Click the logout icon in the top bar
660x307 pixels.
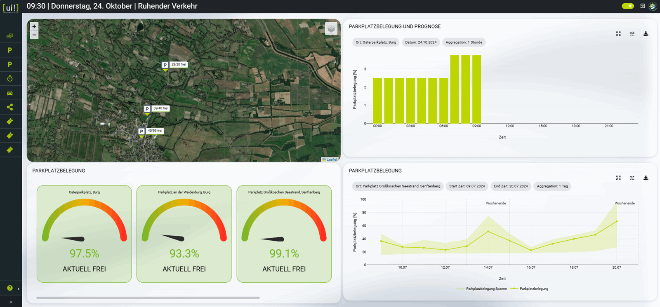pyautogui.click(x=642, y=6)
